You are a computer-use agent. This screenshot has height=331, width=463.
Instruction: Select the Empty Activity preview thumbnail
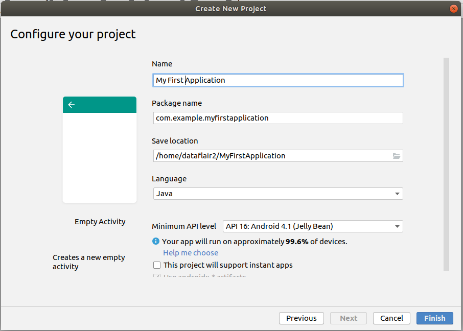[x=100, y=150]
